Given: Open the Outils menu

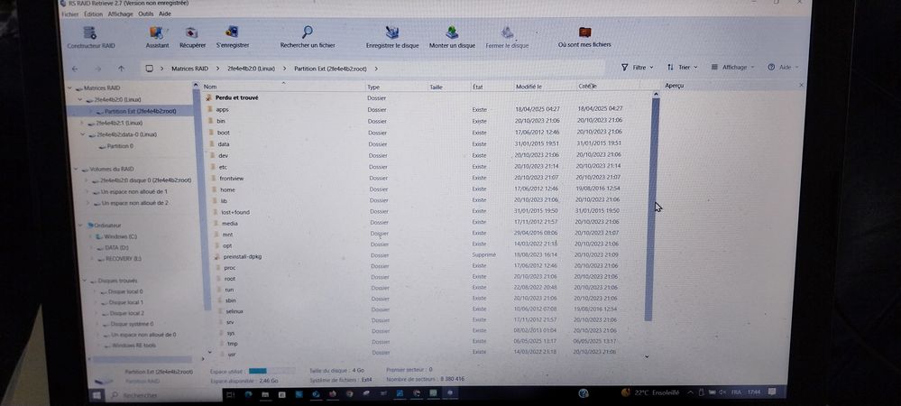Looking at the screenshot, I should click(145, 14).
